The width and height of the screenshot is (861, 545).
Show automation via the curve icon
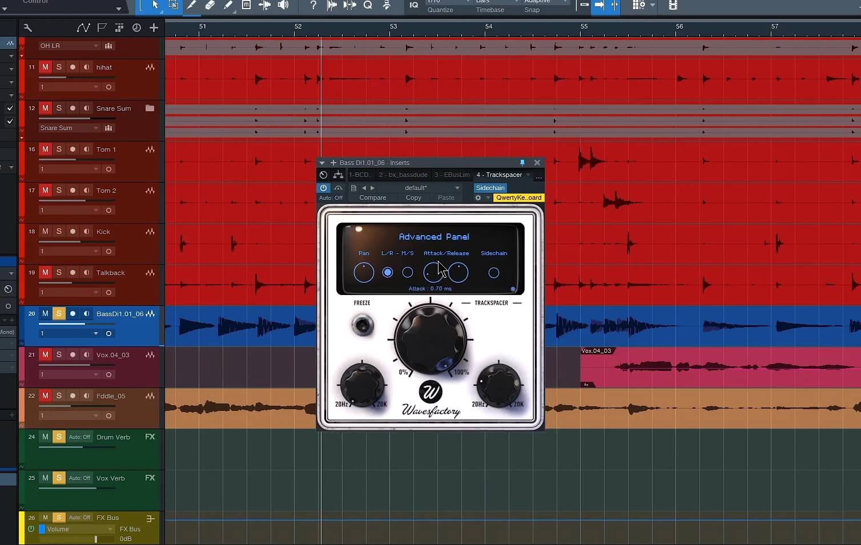(83, 27)
